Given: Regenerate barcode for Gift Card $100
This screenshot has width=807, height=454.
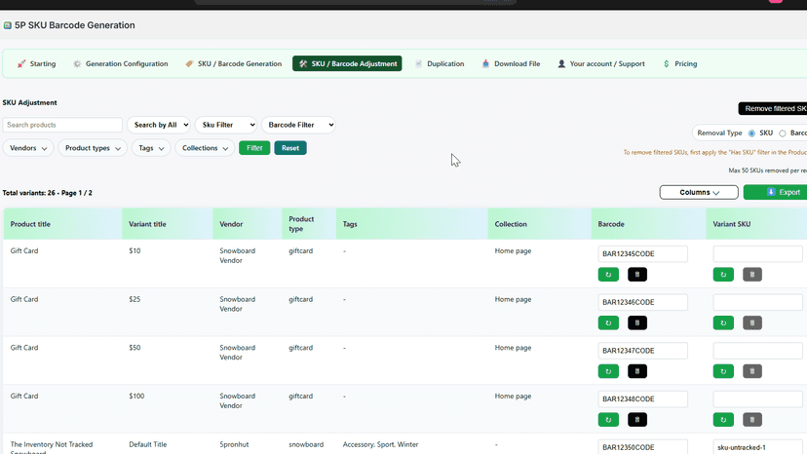Looking at the screenshot, I should tap(608, 420).
